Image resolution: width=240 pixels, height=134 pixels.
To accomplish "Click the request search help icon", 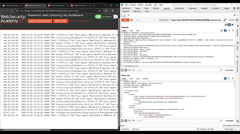I will click(122, 70).
